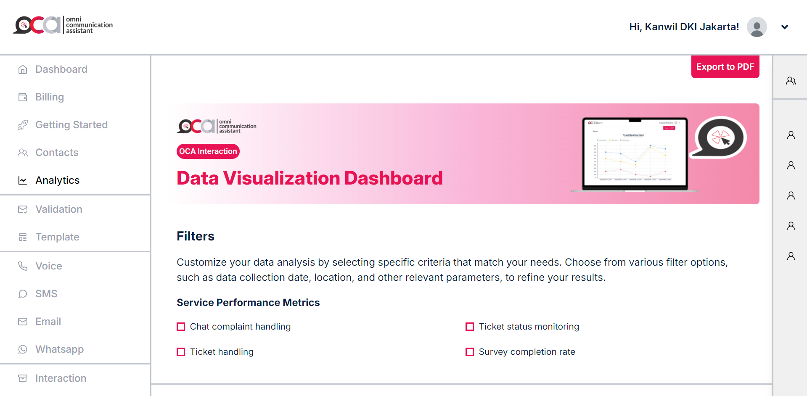Open the Analytics menu item
807x396 pixels.
58,180
